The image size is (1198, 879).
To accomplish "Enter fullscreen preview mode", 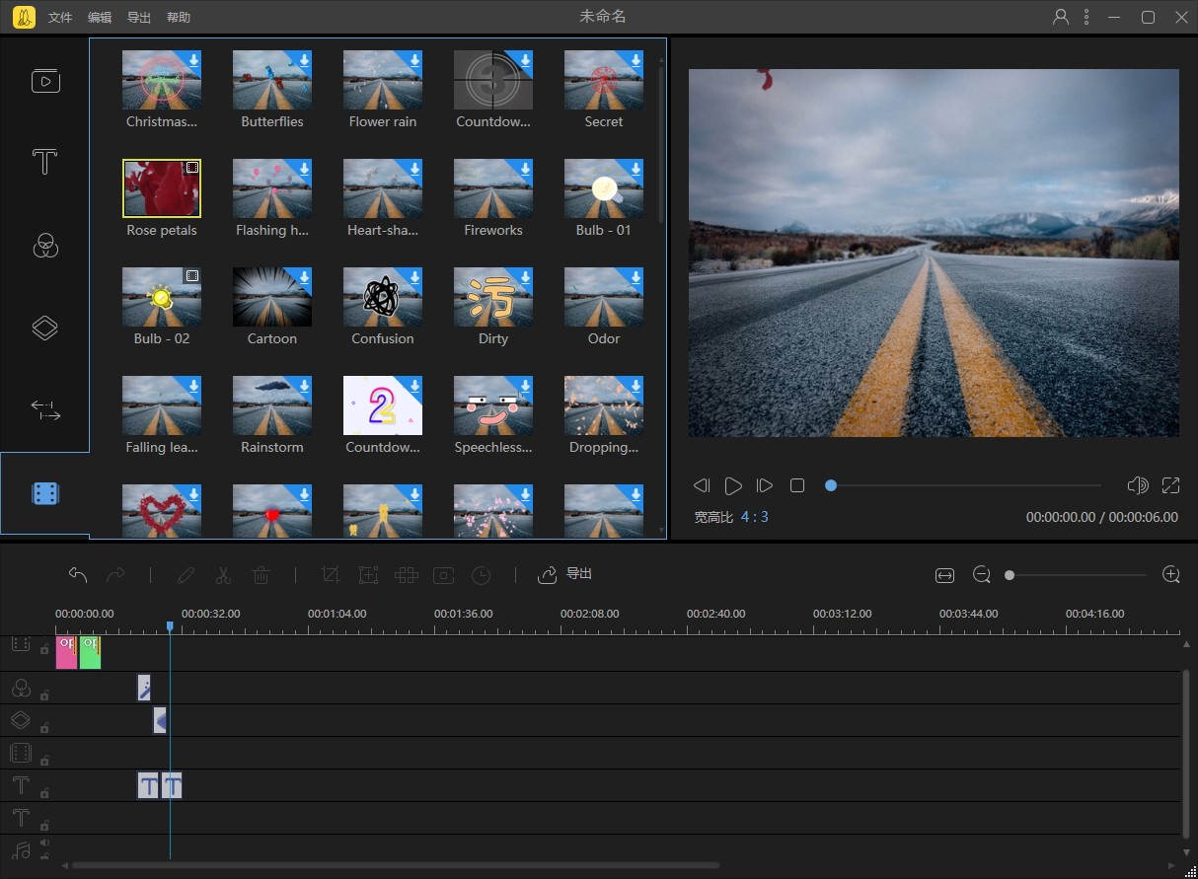I will [x=1171, y=485].
